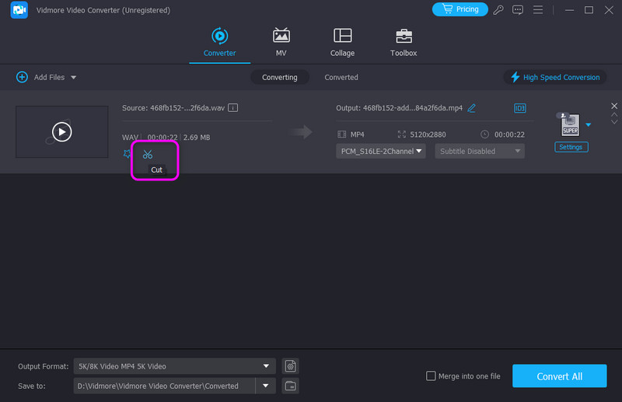Open the Toolbox tab
The width and height of the screenshot is (622, 402).
tap(404, 42)
